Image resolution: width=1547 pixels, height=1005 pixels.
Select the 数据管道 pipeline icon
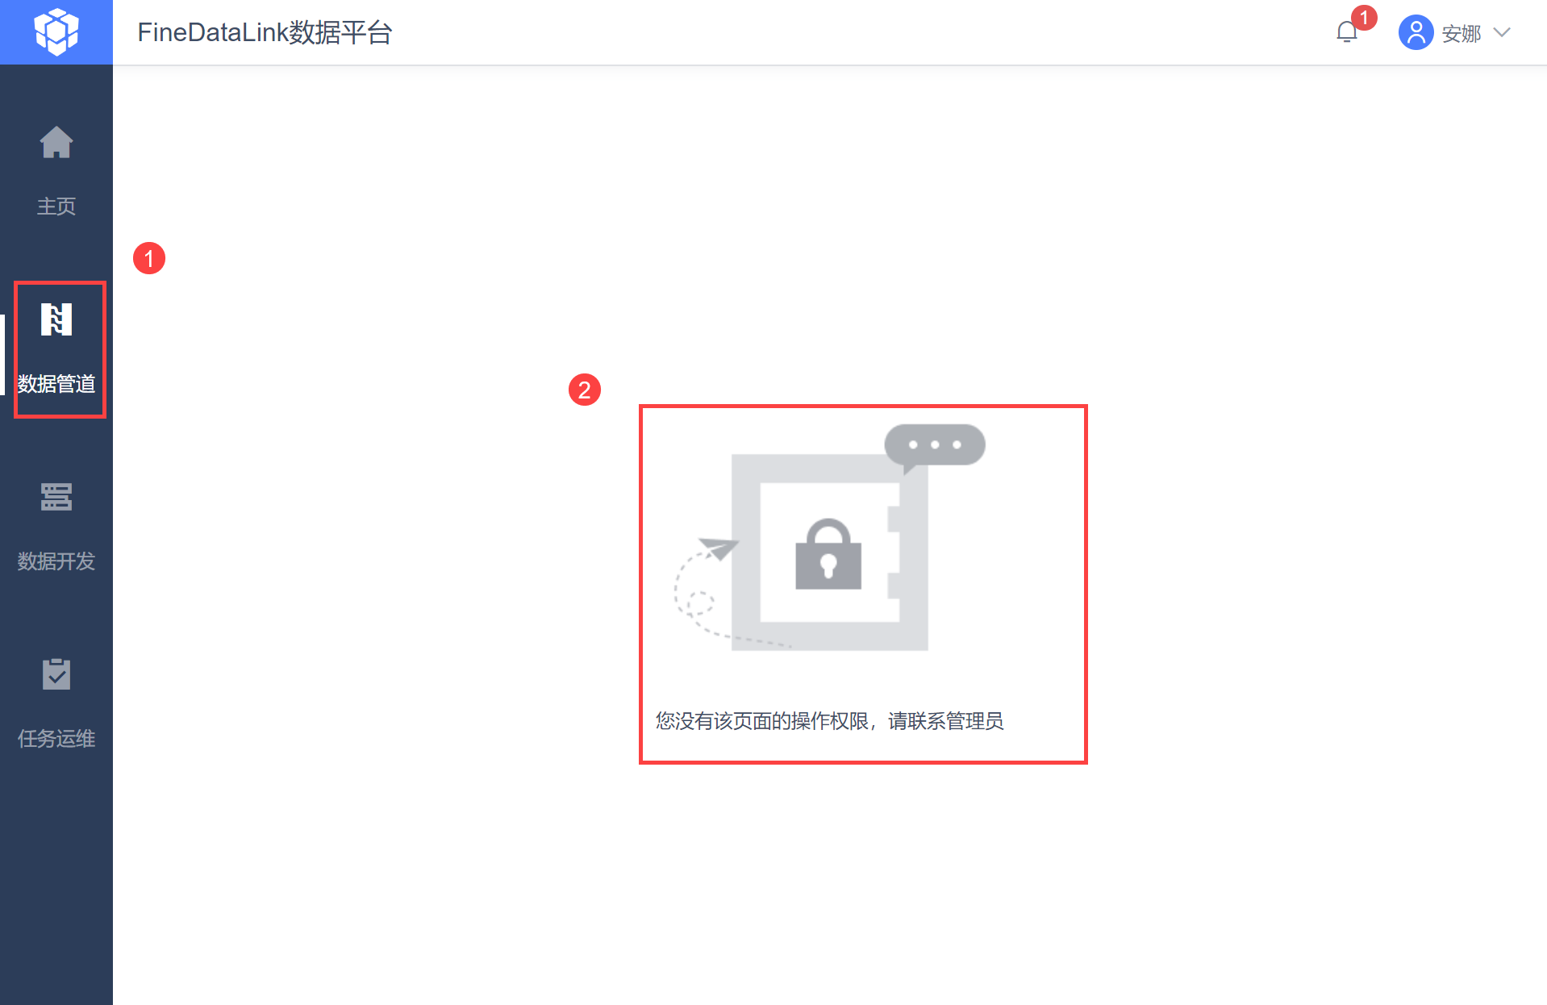(x=56, y=319)
